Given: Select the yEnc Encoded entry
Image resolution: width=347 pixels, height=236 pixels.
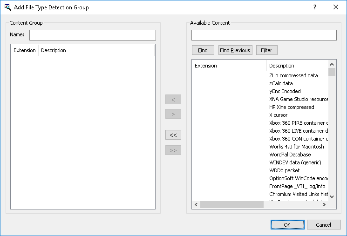Looking at the screenshot, I should pyautogui.click(x=285, y=91).
